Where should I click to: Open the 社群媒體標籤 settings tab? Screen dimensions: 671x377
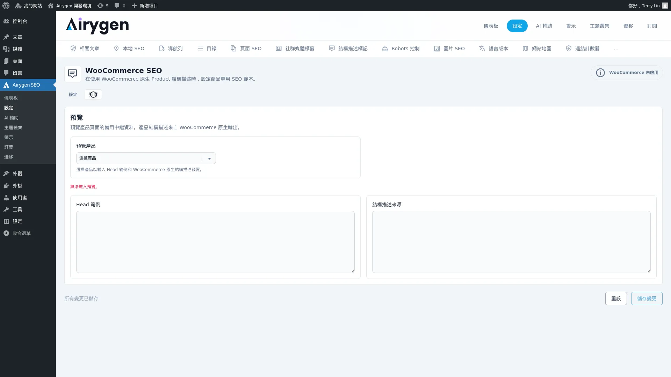pos(295,49)
